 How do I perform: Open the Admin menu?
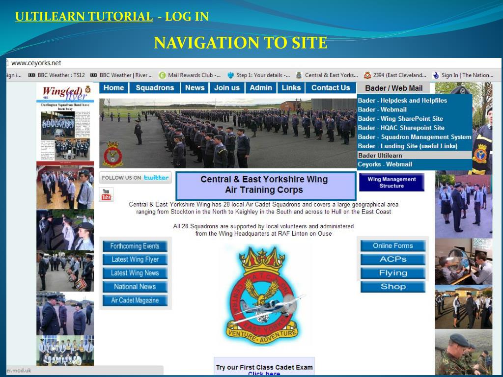(261, 88)
